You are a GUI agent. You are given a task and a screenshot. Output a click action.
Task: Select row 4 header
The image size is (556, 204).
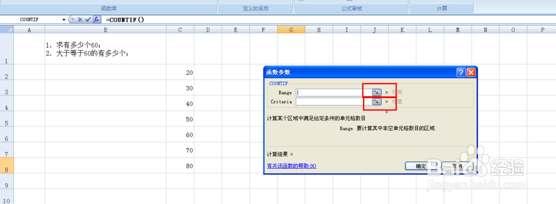pos(7,103)
